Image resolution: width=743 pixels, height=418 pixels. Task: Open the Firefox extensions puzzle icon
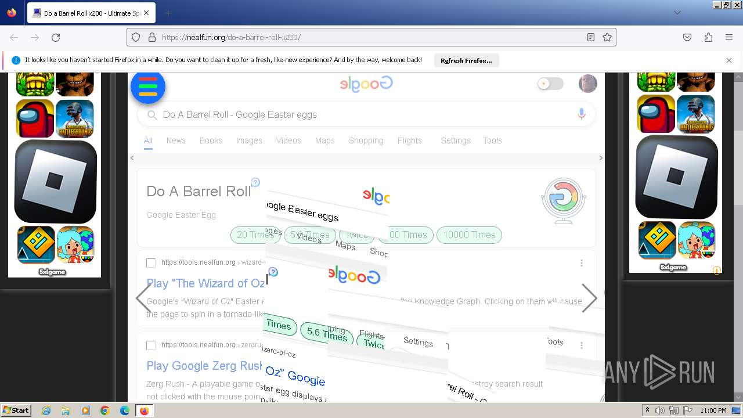click(708, 37)
